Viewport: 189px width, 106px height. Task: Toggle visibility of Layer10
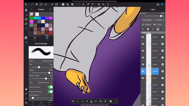point(143,51)
